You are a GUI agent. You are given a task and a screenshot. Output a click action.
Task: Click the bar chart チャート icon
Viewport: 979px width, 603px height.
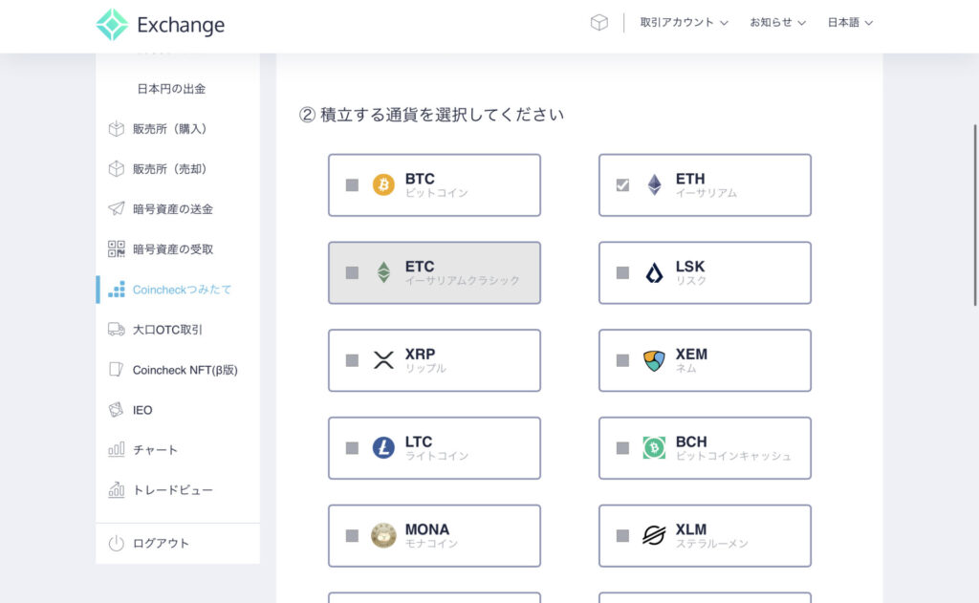(x=116, y=449)
